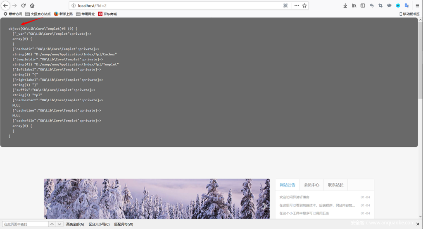
Task: Open the 火狐官方站点 bookmark folder
Action: 38,14
